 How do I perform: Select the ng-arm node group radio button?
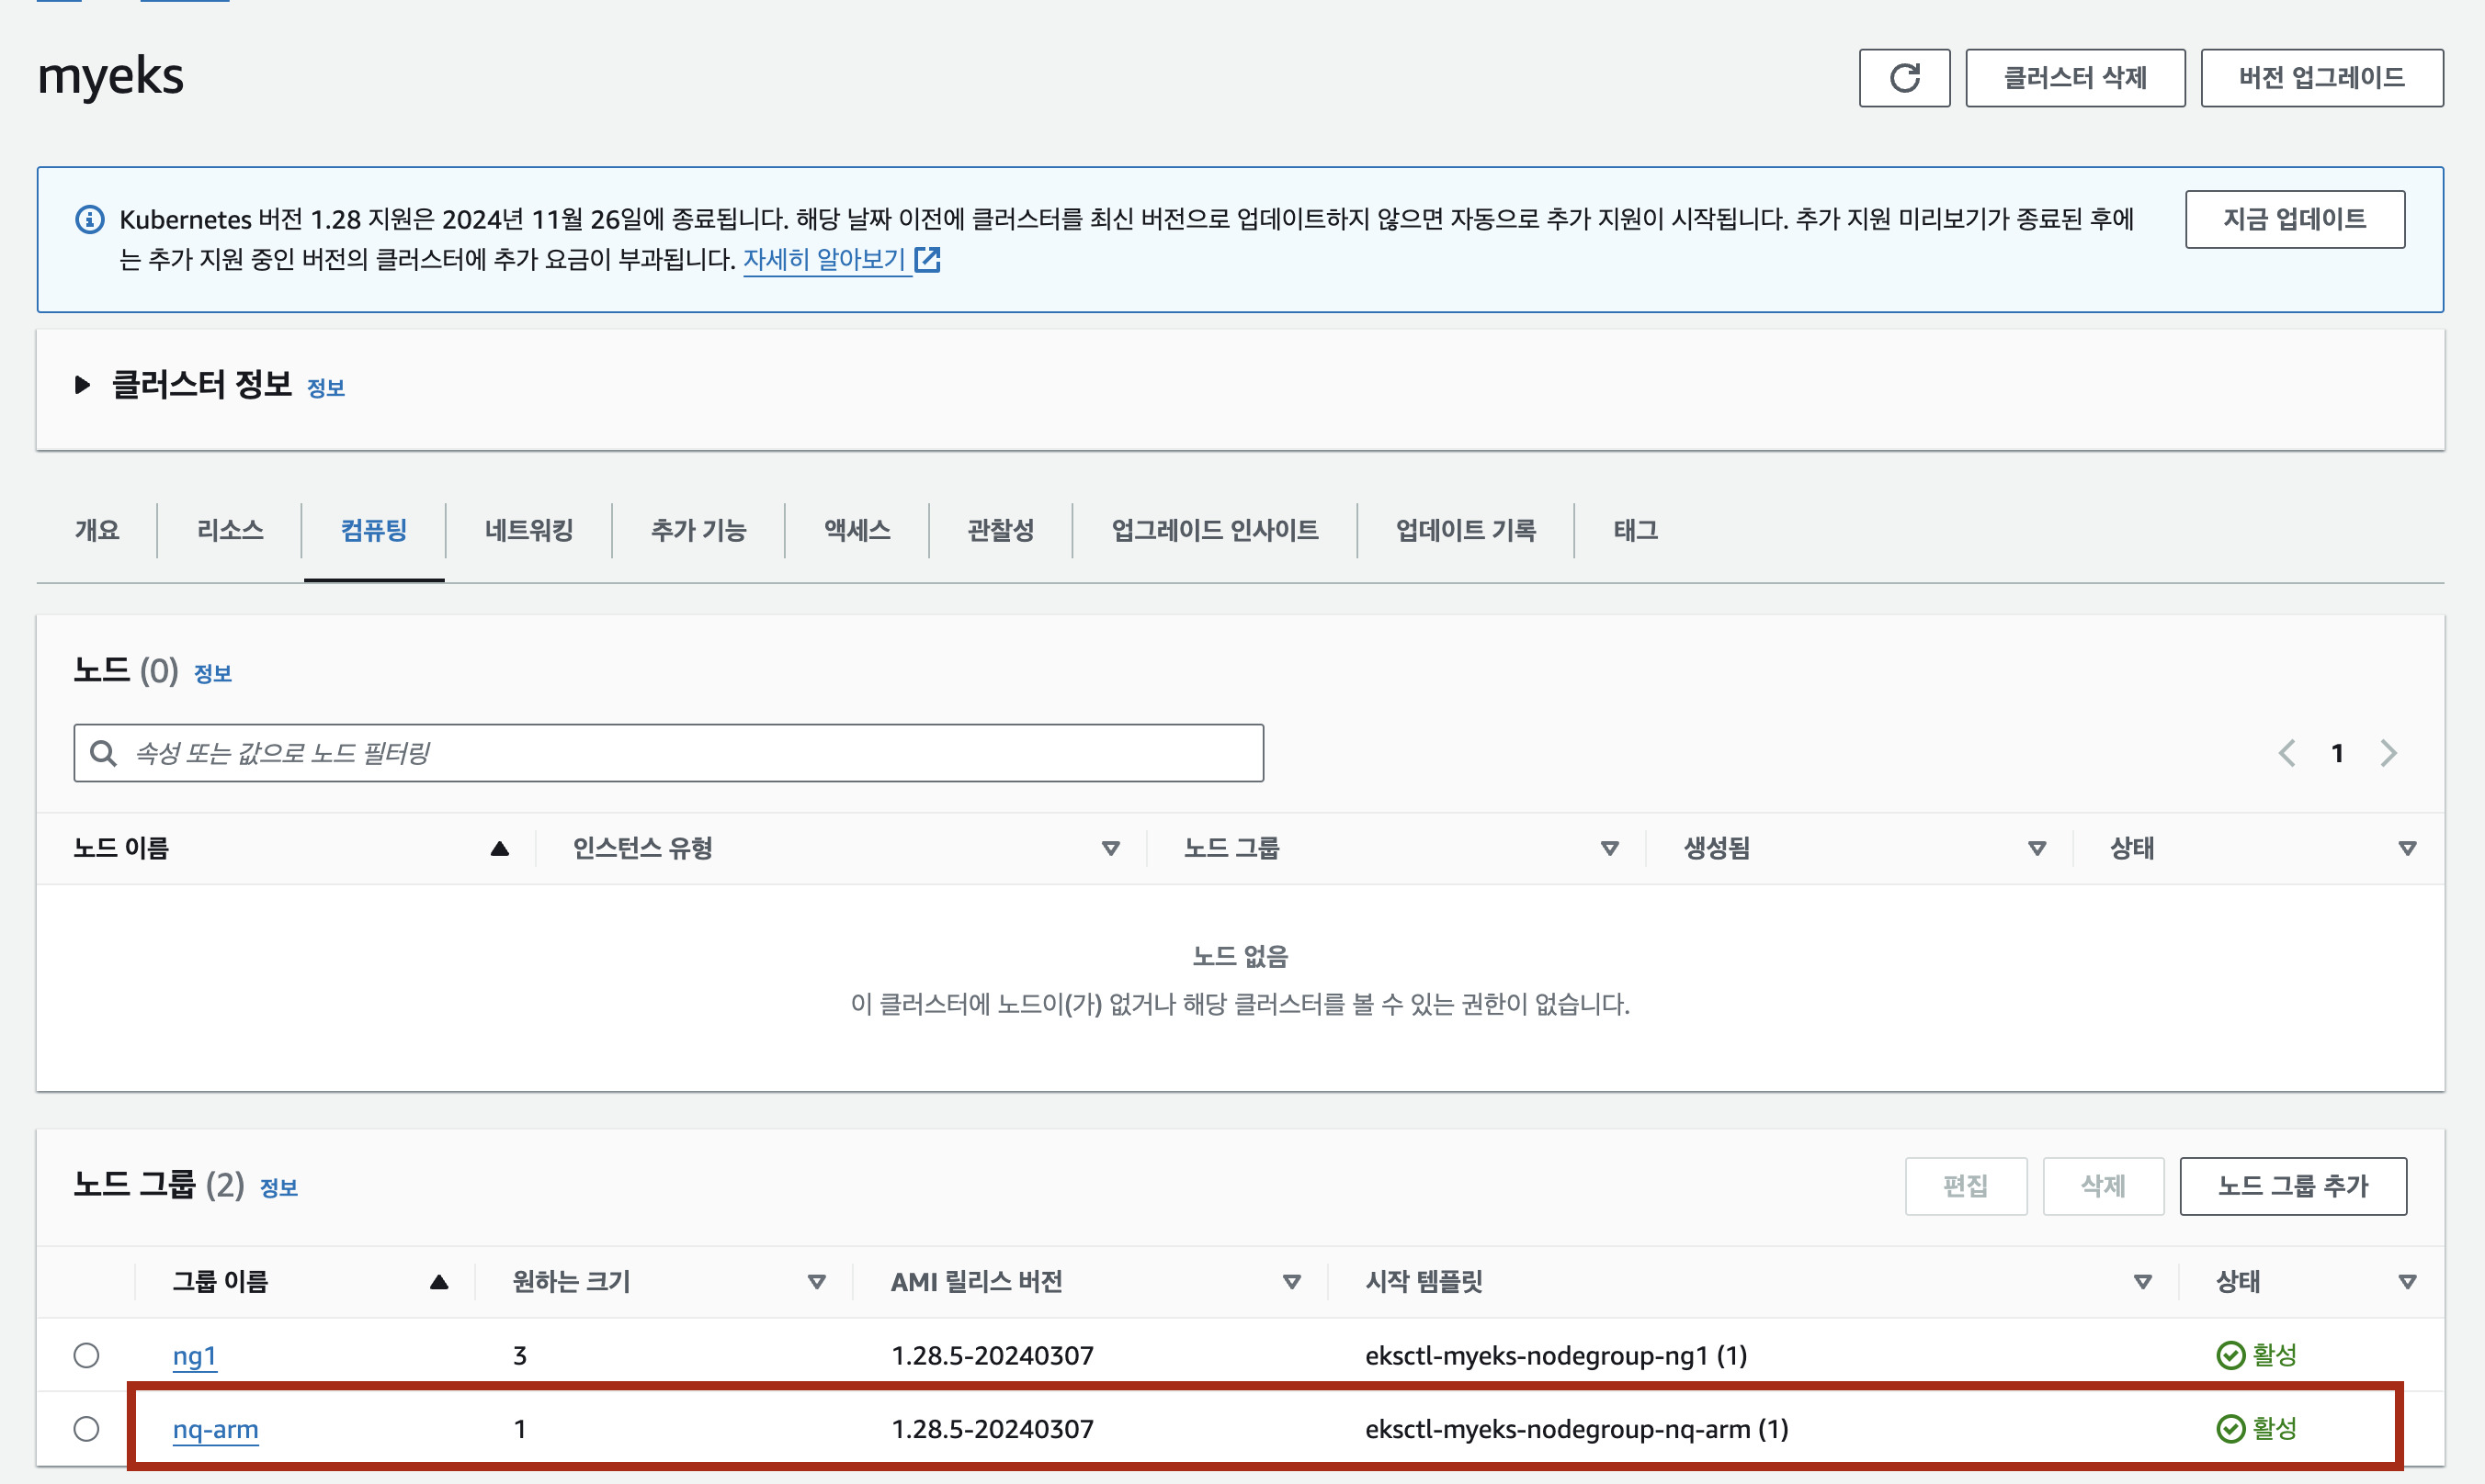pos(87,1429)
